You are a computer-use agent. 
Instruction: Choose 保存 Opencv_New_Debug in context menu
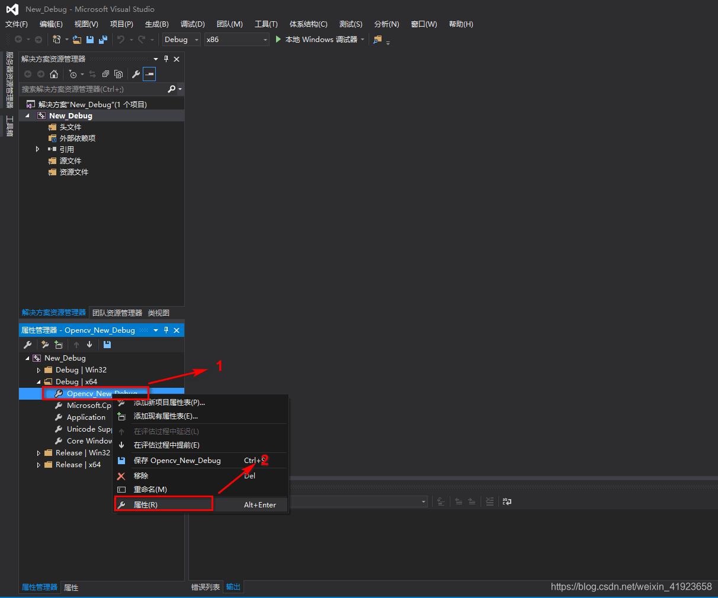pos(201,461)
